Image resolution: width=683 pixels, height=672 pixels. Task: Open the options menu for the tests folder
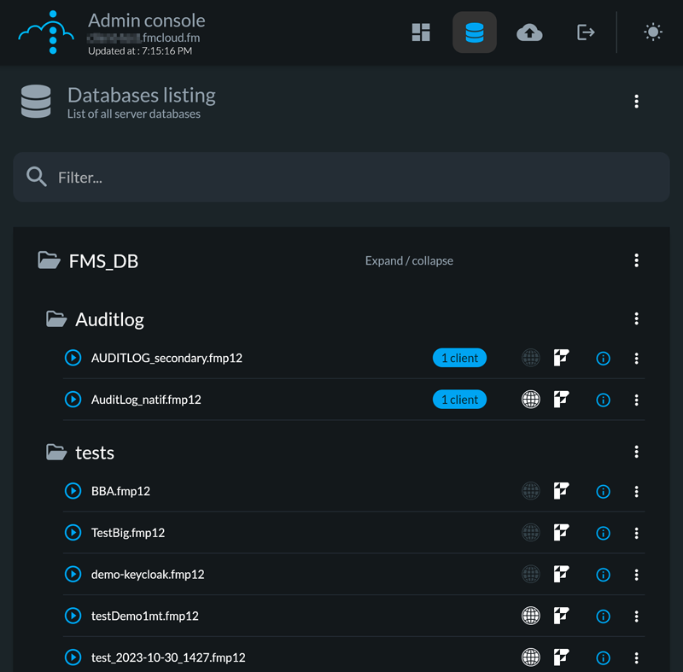pyautogui.click(x=636, y=452)
